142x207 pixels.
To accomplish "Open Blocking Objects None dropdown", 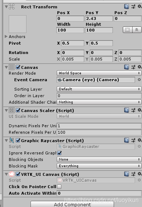I will (x=99, y=160).
